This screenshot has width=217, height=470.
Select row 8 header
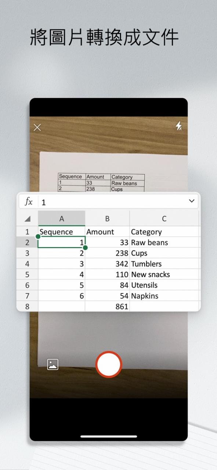[27, 306]
